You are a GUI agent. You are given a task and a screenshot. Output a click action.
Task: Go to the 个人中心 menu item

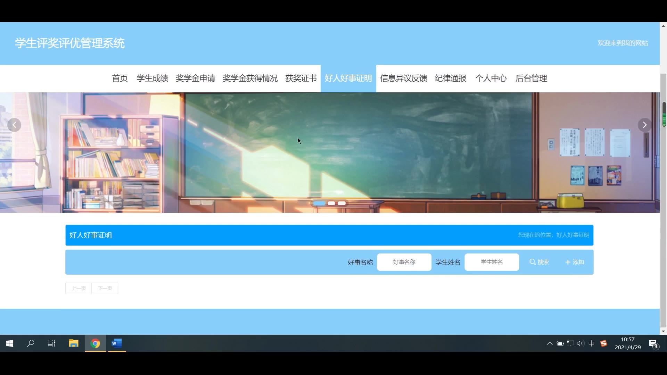[x=491, y=78]
